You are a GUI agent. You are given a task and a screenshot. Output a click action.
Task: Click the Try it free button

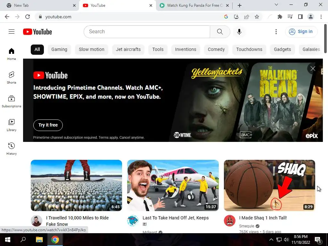(x=48, y=125)
